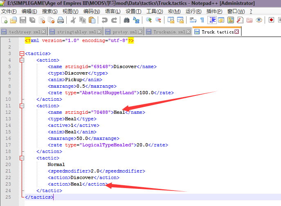Close the protoy.xml tab
The image size is (281, 206).
[140, 32]
